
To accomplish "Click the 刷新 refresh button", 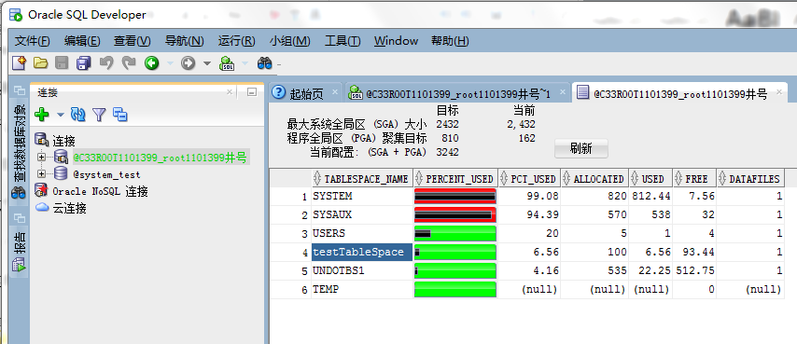I will [581, 148].
